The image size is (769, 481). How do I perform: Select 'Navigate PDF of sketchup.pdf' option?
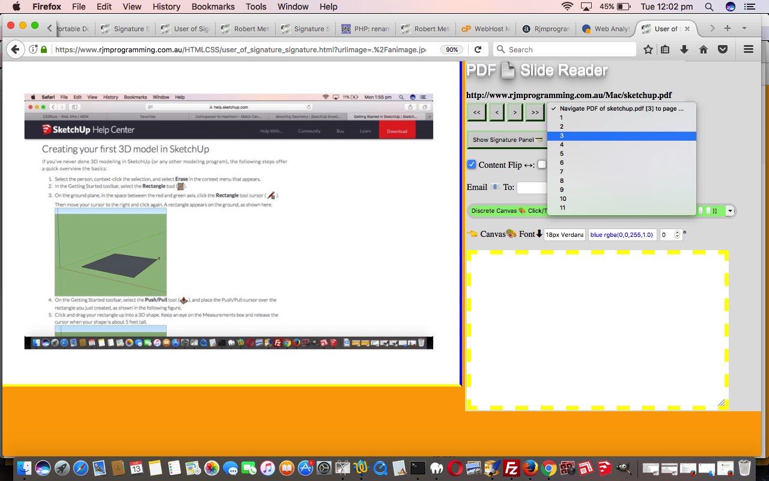(x=622, y=109)
